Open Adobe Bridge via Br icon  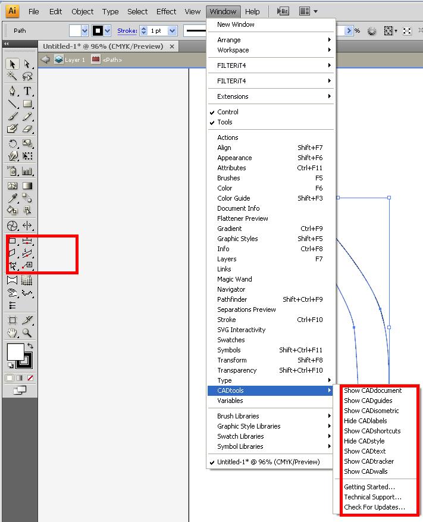pos(283,11)
